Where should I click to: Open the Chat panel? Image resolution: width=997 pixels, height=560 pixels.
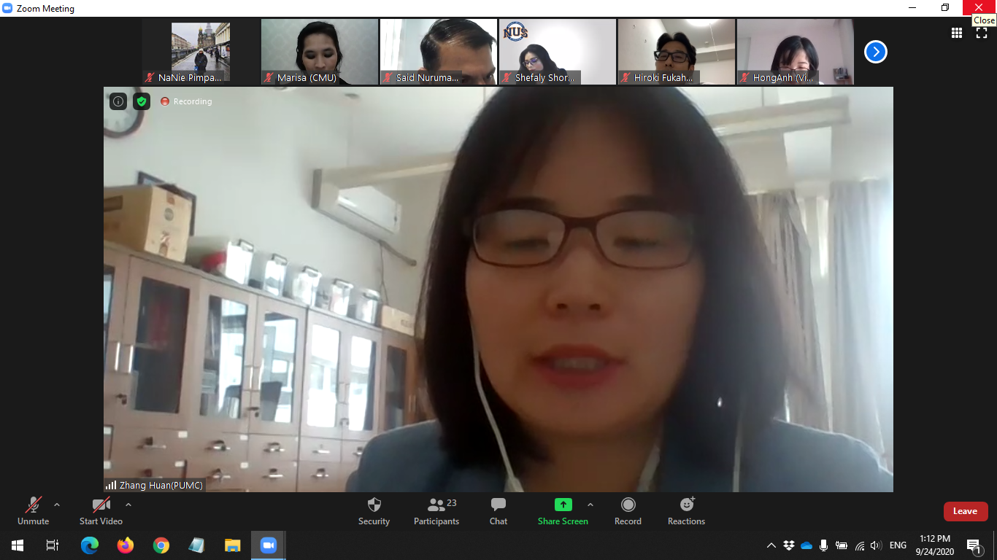(498, 510)
